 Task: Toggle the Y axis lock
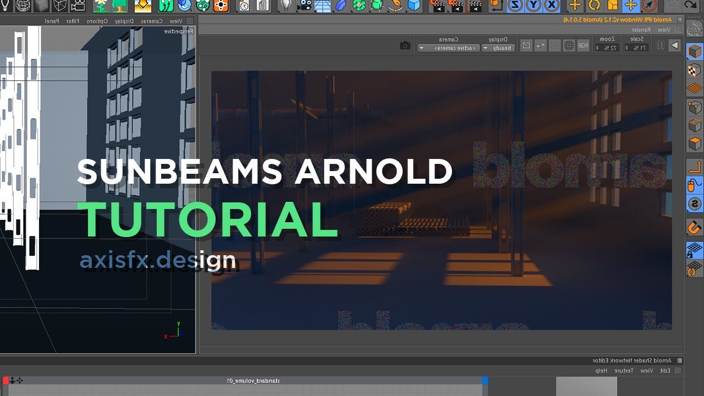point(533,5)
